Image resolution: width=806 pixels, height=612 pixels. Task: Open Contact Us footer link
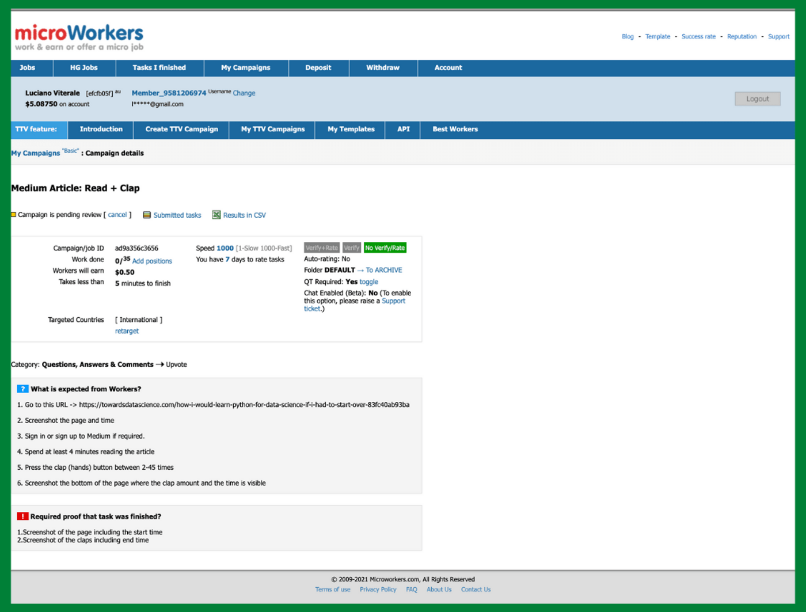pyautogui.click(x=476, y=590)
